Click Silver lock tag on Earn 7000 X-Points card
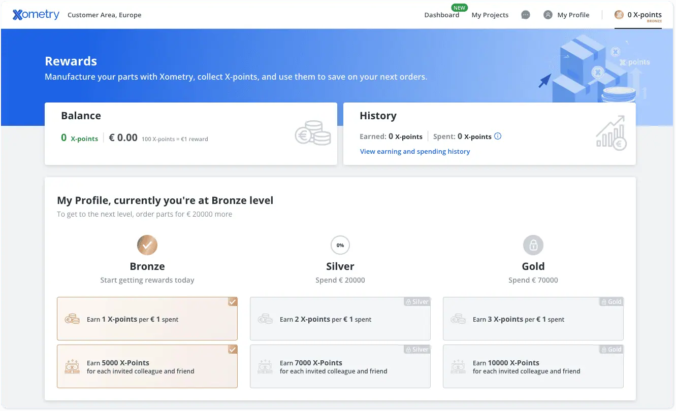Screen dimensions: 676x411 point(417,349)
